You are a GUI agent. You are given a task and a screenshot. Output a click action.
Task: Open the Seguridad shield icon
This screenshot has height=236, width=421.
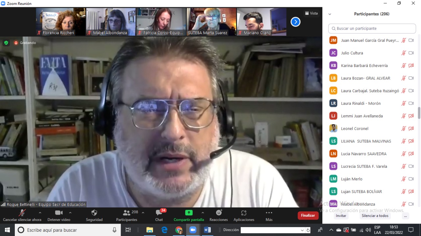point(94,213)
